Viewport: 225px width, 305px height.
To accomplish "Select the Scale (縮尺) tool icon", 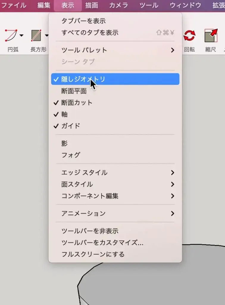I will click(x=211, y=35).
